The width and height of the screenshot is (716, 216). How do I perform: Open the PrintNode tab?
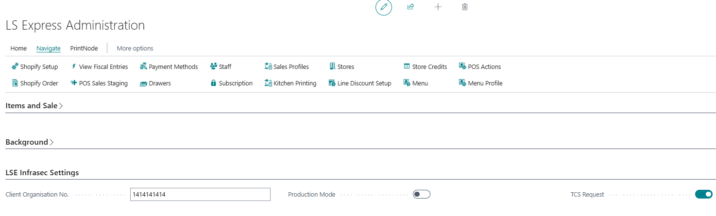point(84,49)
